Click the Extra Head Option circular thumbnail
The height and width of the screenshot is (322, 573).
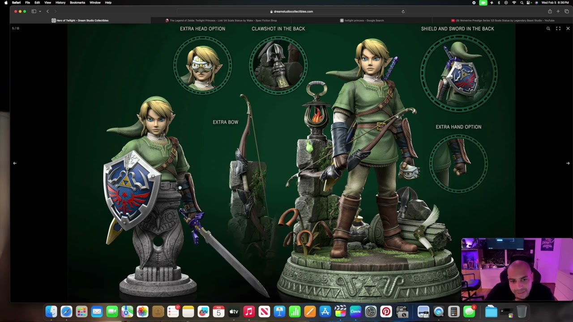click(203, 65)
